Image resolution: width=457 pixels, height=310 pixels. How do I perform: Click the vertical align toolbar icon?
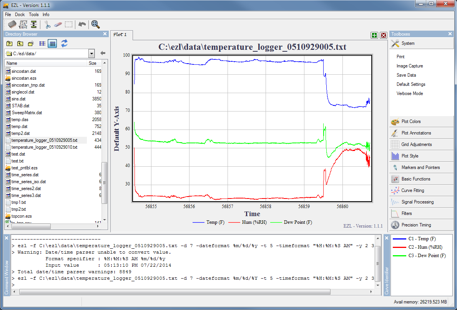(34, 25)
